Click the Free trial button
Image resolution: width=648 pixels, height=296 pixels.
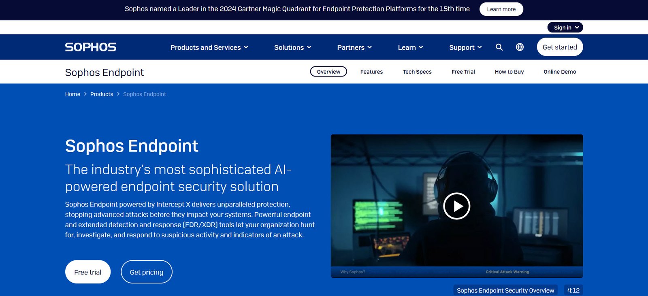(88, 272)
